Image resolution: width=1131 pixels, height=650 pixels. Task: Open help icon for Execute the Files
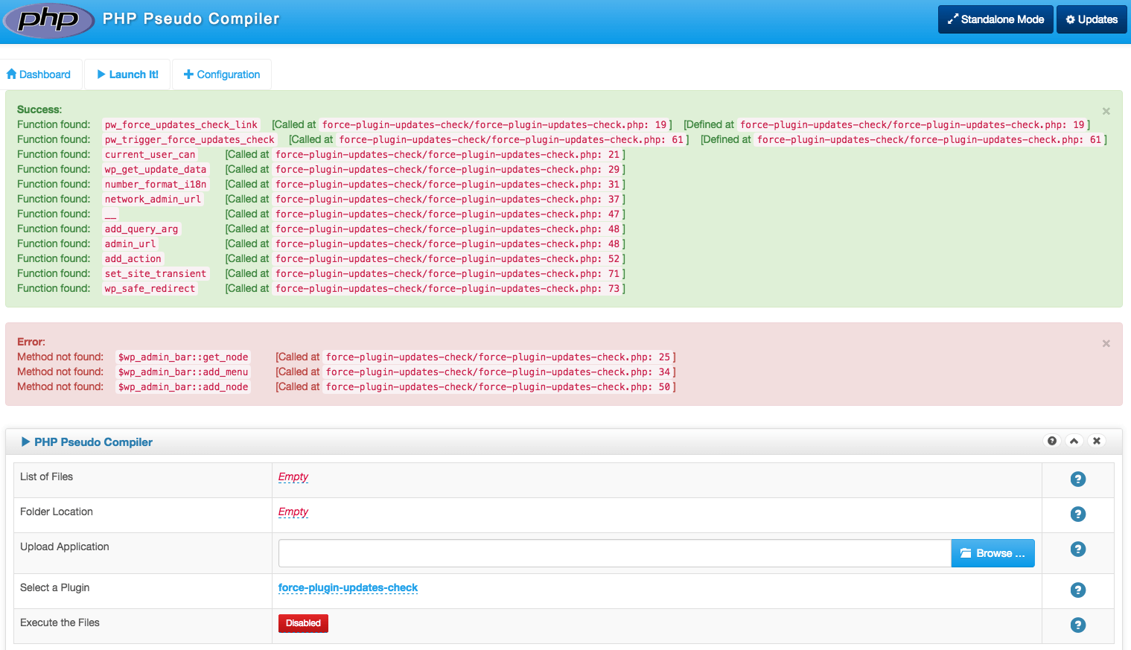[1077, 625]
